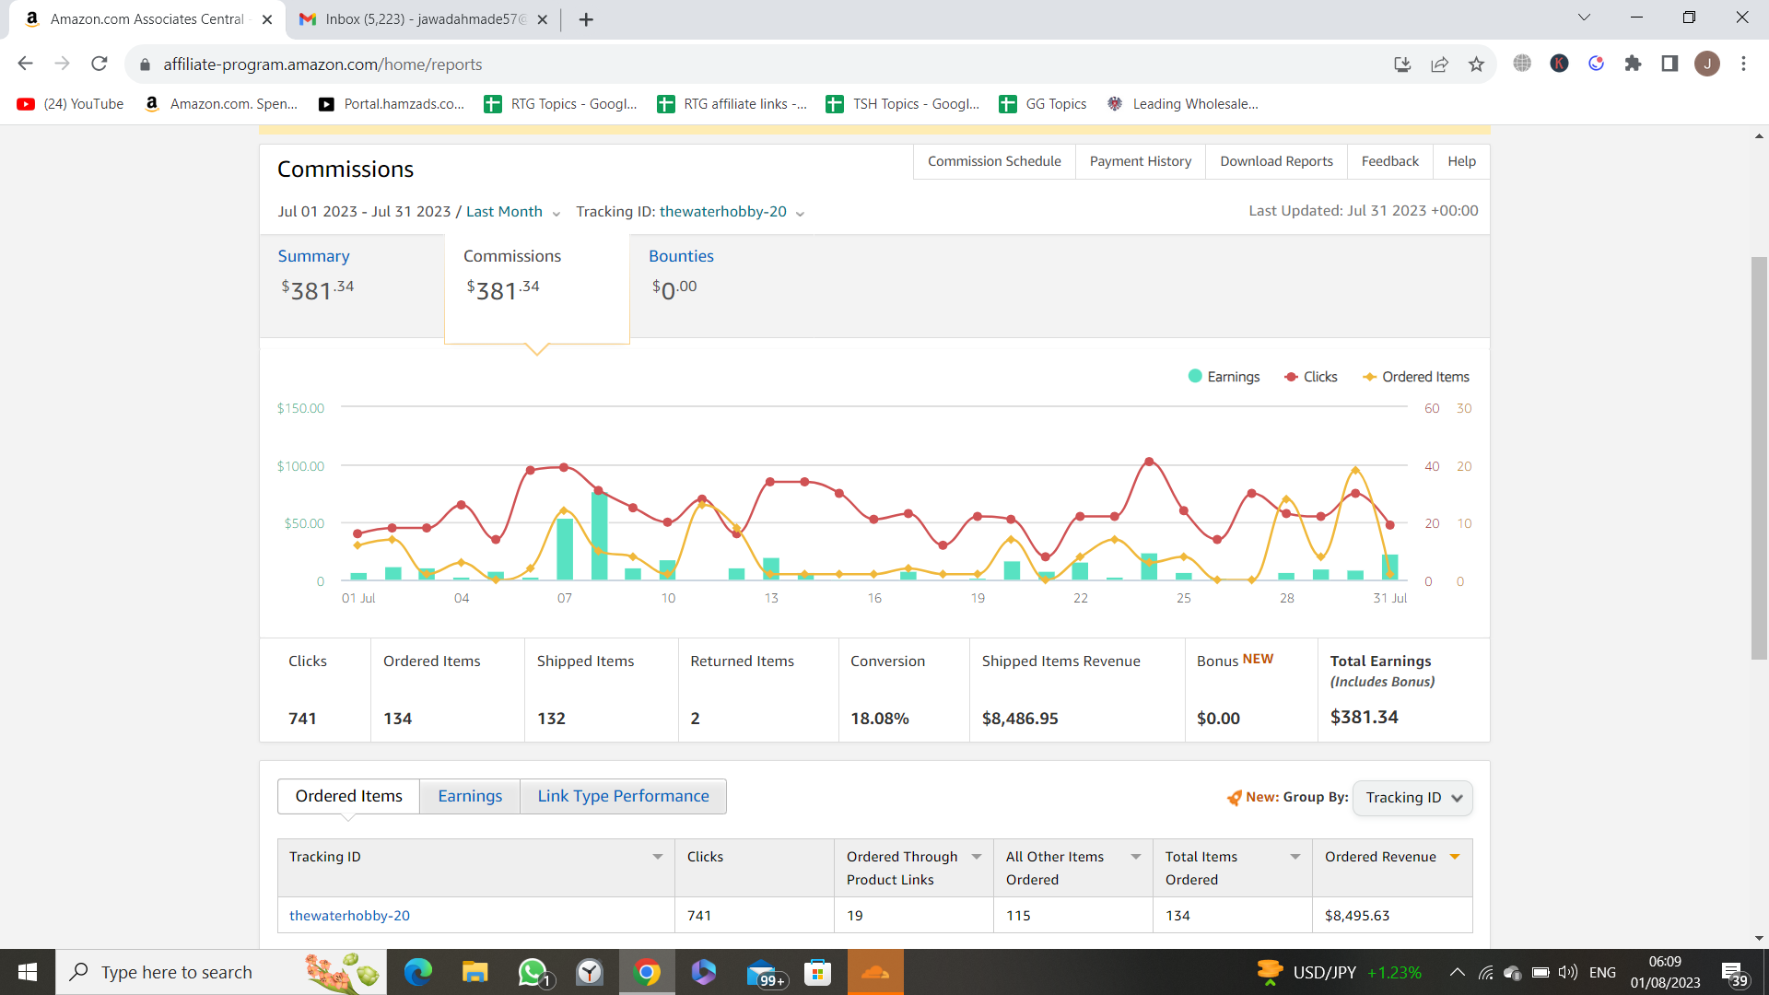
Task: Open the RTG affiliate links bookmark
Action: pyautogui.click(x=732, y=104)
